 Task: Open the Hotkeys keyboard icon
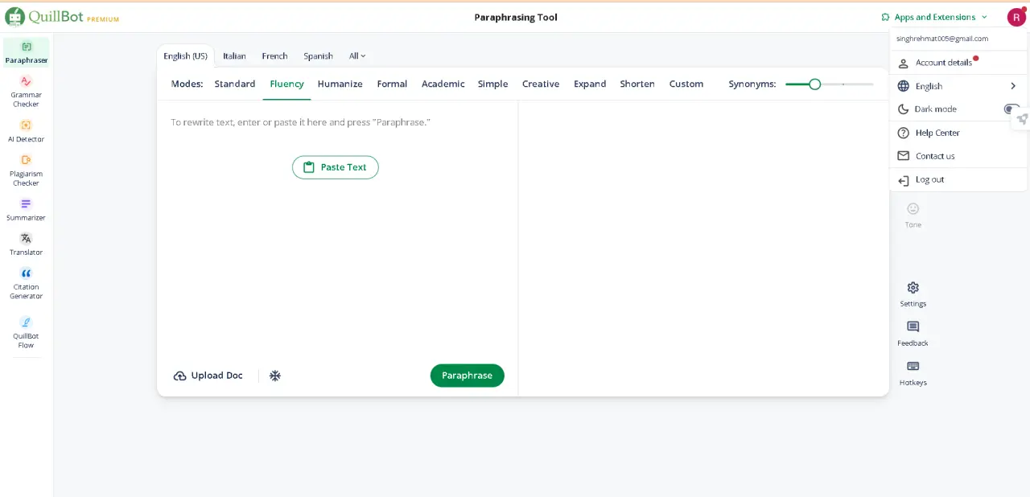tap(913, 366)
